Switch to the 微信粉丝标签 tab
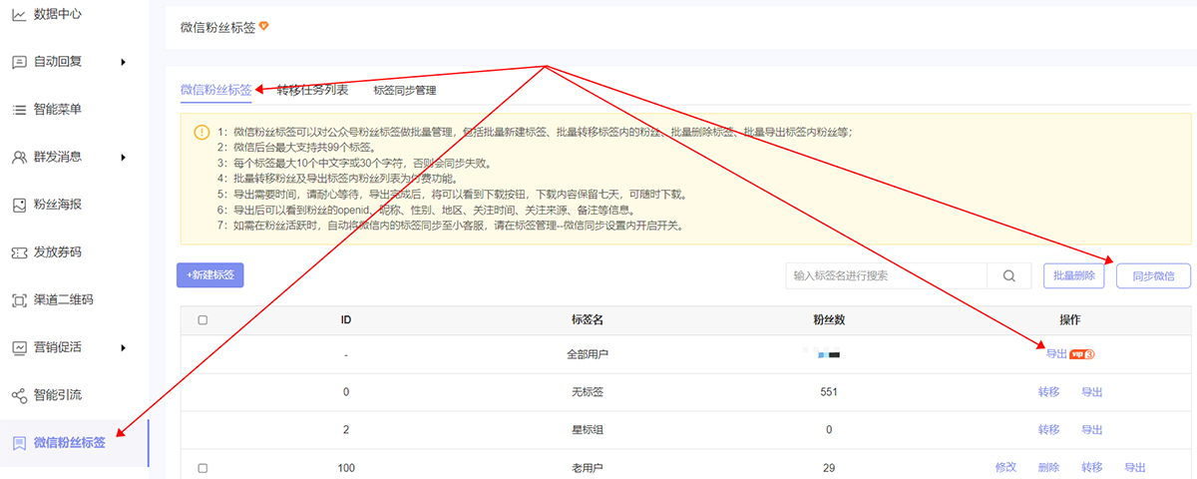The width and height of the screenshot is (1197, 479). tap(215, 90)
